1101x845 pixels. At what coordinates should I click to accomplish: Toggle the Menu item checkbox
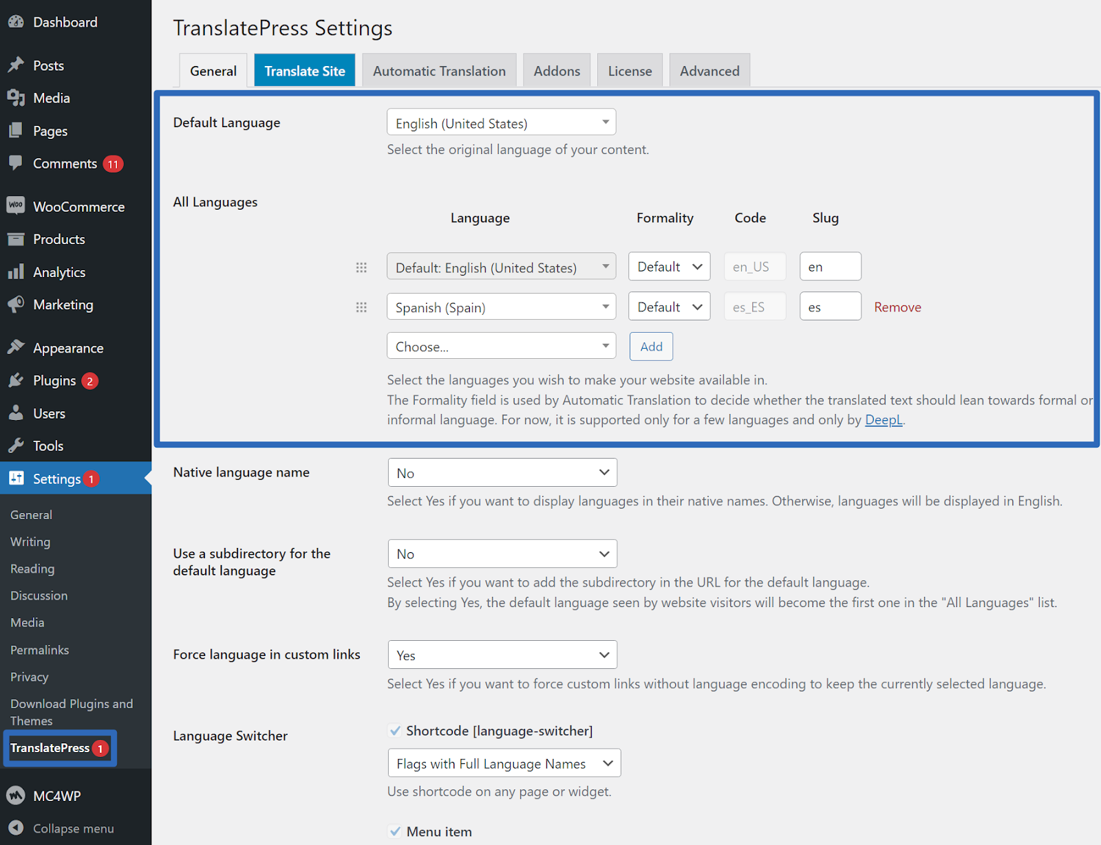click(x=395, y=831)
